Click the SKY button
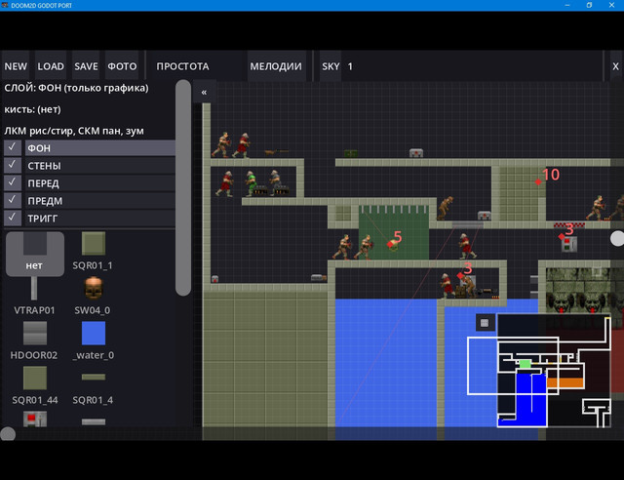This screenshot has width=624, height=480. (331, 66)
